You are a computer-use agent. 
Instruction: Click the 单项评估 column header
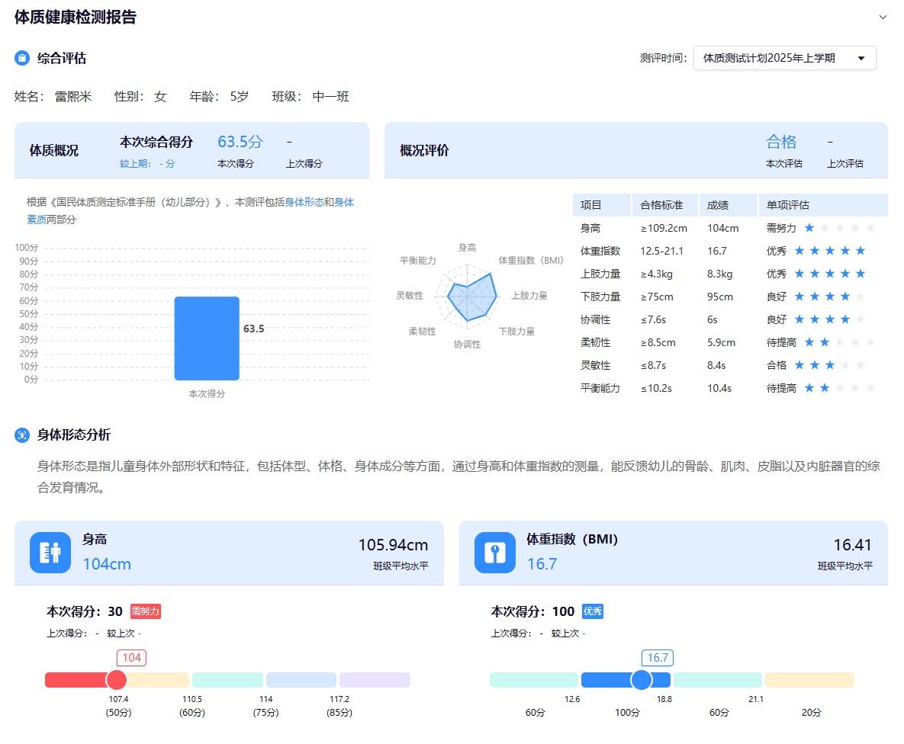tap(787, 205)
